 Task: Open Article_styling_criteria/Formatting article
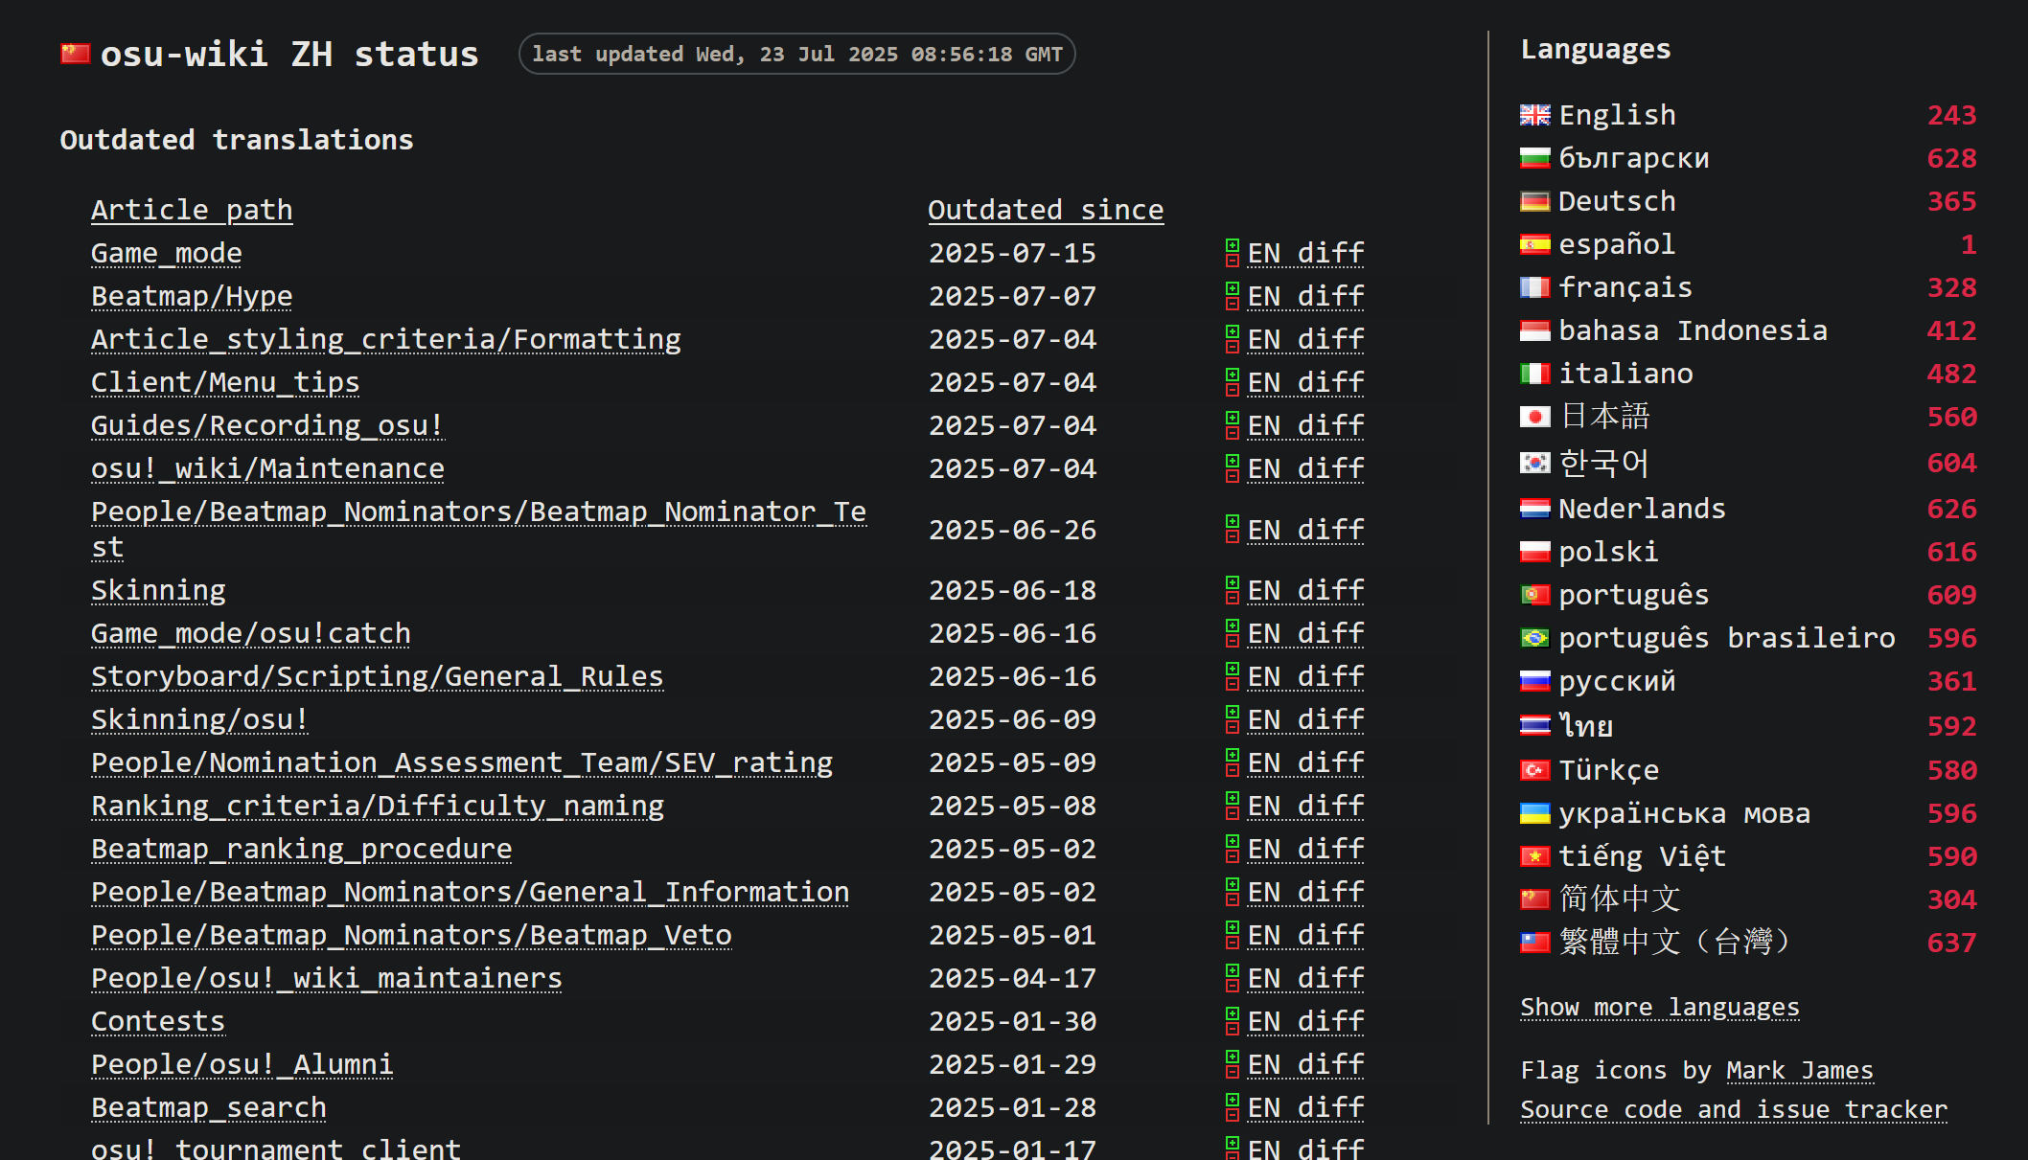386,339
